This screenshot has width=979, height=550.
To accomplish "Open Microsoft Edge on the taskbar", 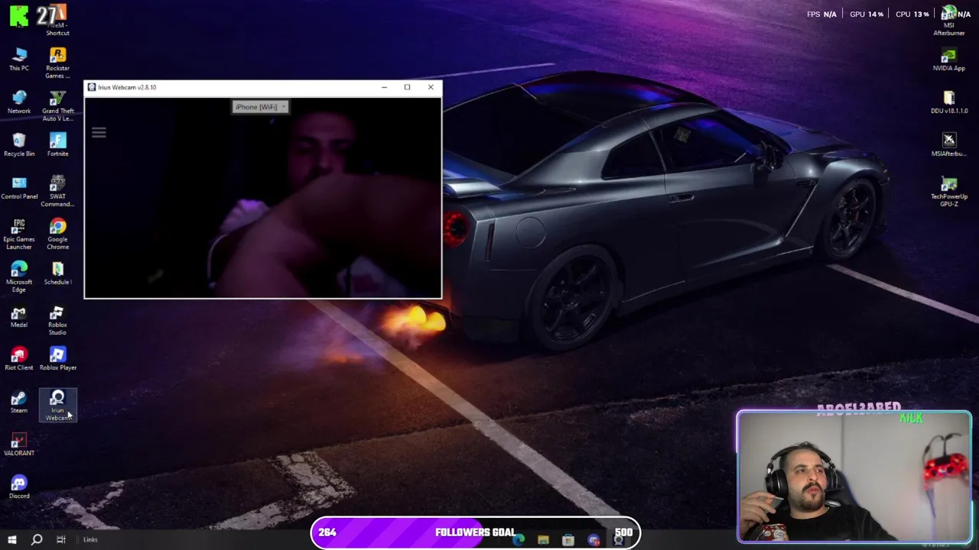I will tap(519, 540).
